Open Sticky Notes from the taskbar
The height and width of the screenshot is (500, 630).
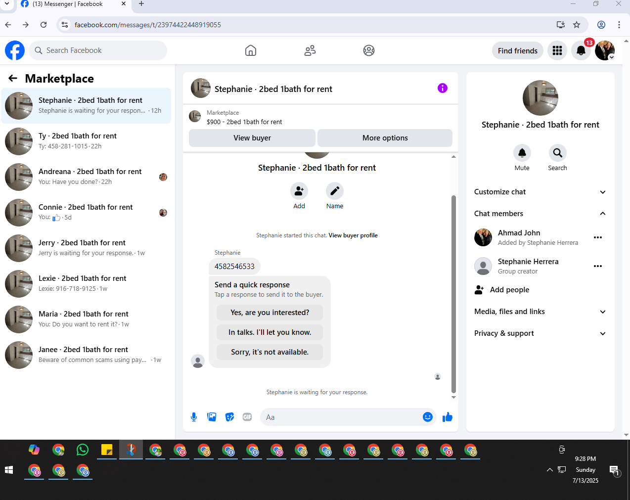pos(107,450)
